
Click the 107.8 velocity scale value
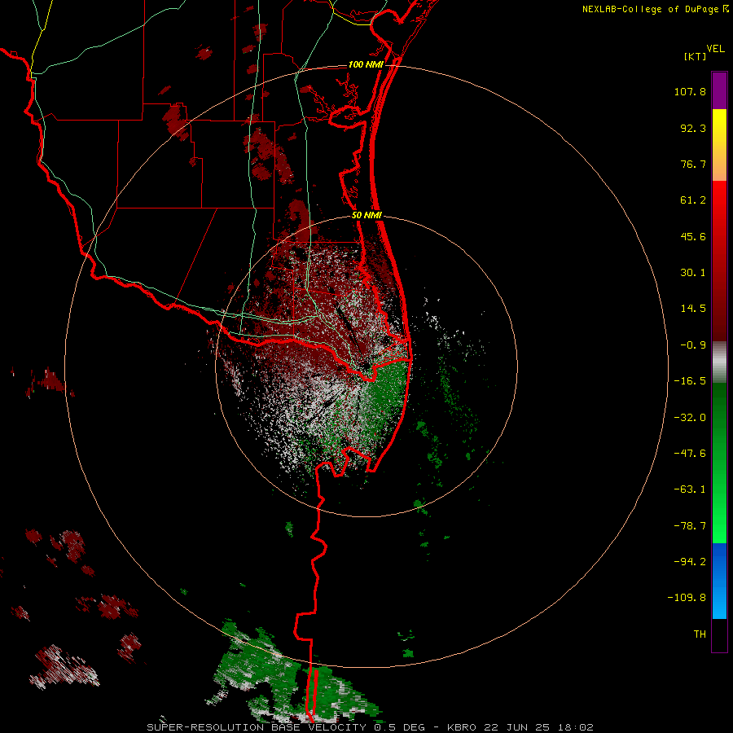pos(690,91)
